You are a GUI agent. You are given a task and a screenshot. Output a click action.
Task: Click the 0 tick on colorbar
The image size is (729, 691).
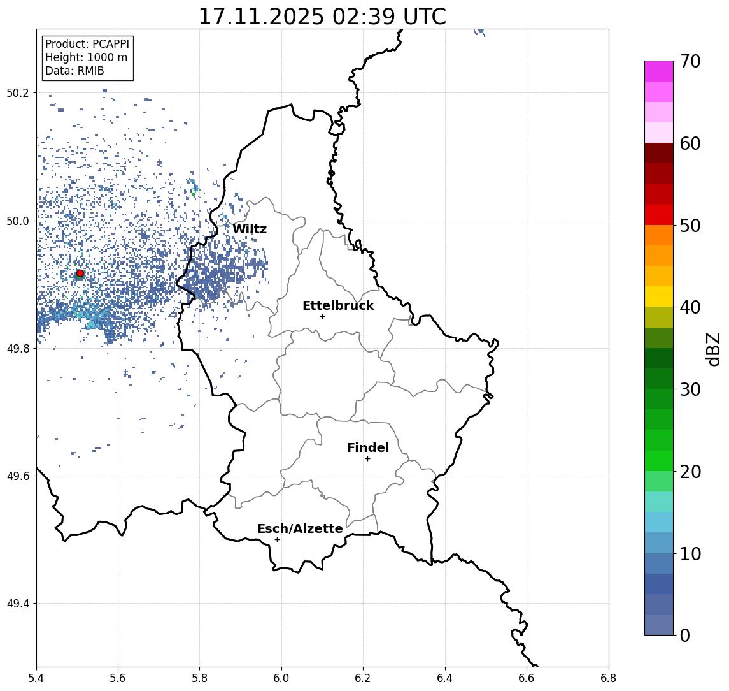pyautogui.click(x=685, y=635)
